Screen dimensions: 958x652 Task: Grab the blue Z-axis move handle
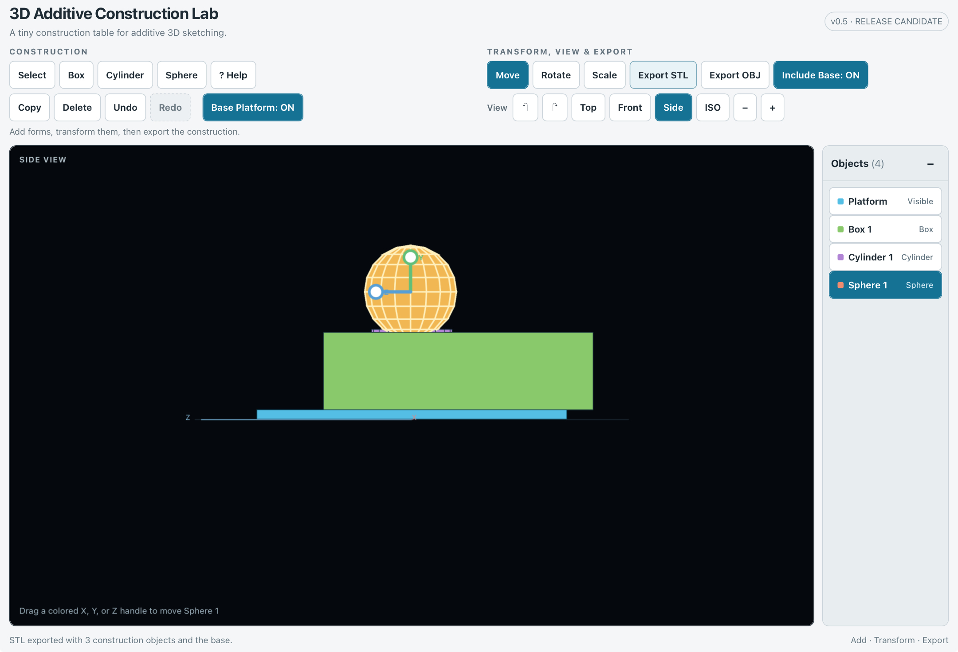pos(376,292)
